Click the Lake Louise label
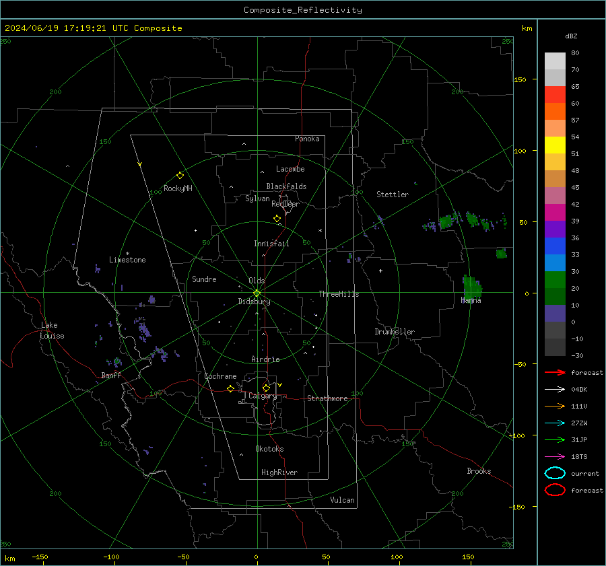606x566 pixels. coord(52,330)
